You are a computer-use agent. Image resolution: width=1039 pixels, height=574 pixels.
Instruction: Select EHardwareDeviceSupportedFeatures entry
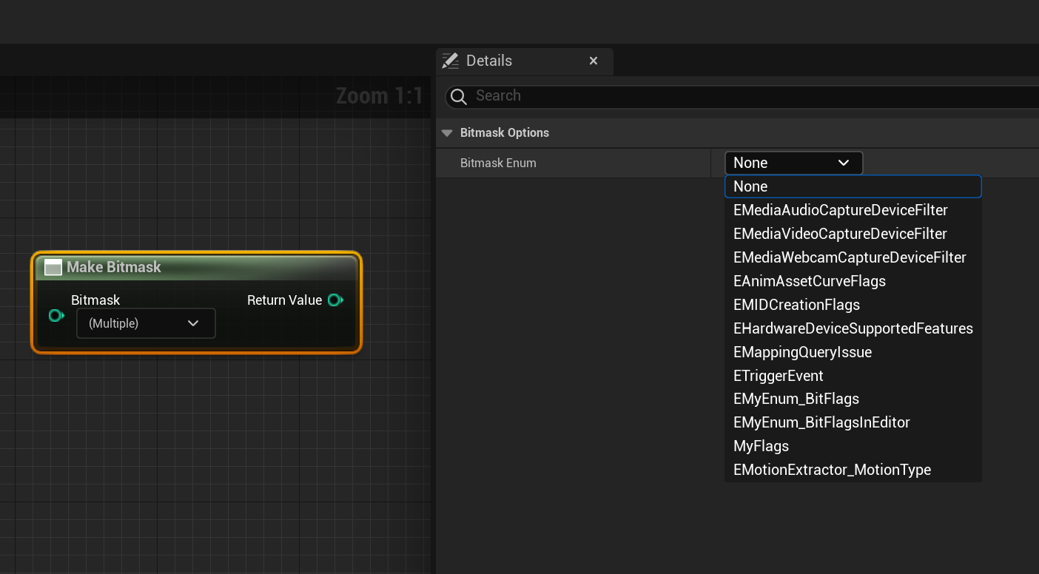[x=853, y=328]
